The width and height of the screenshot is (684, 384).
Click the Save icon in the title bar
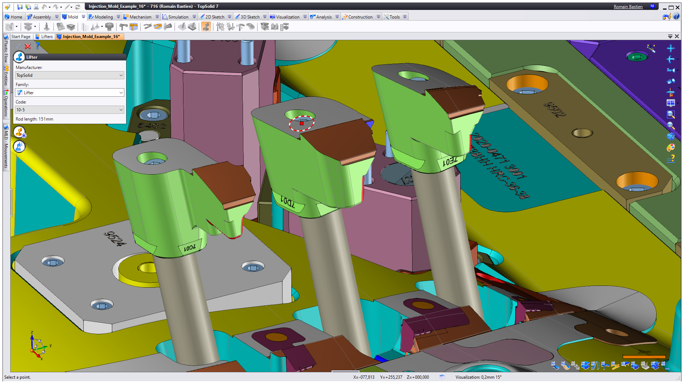[20, 7]
